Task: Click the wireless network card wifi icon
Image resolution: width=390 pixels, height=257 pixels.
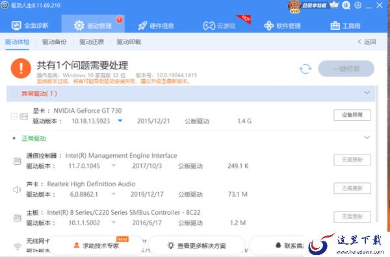Action: click(x=18, y=247)
